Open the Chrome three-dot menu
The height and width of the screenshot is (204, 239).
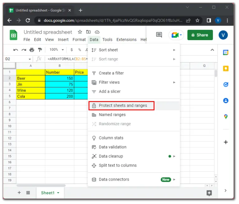pos(227,21)
